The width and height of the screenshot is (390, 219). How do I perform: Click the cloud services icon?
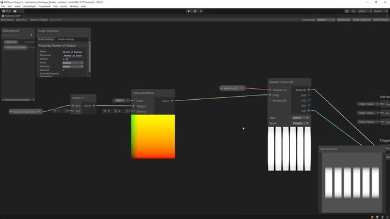[x=15, y=11]
